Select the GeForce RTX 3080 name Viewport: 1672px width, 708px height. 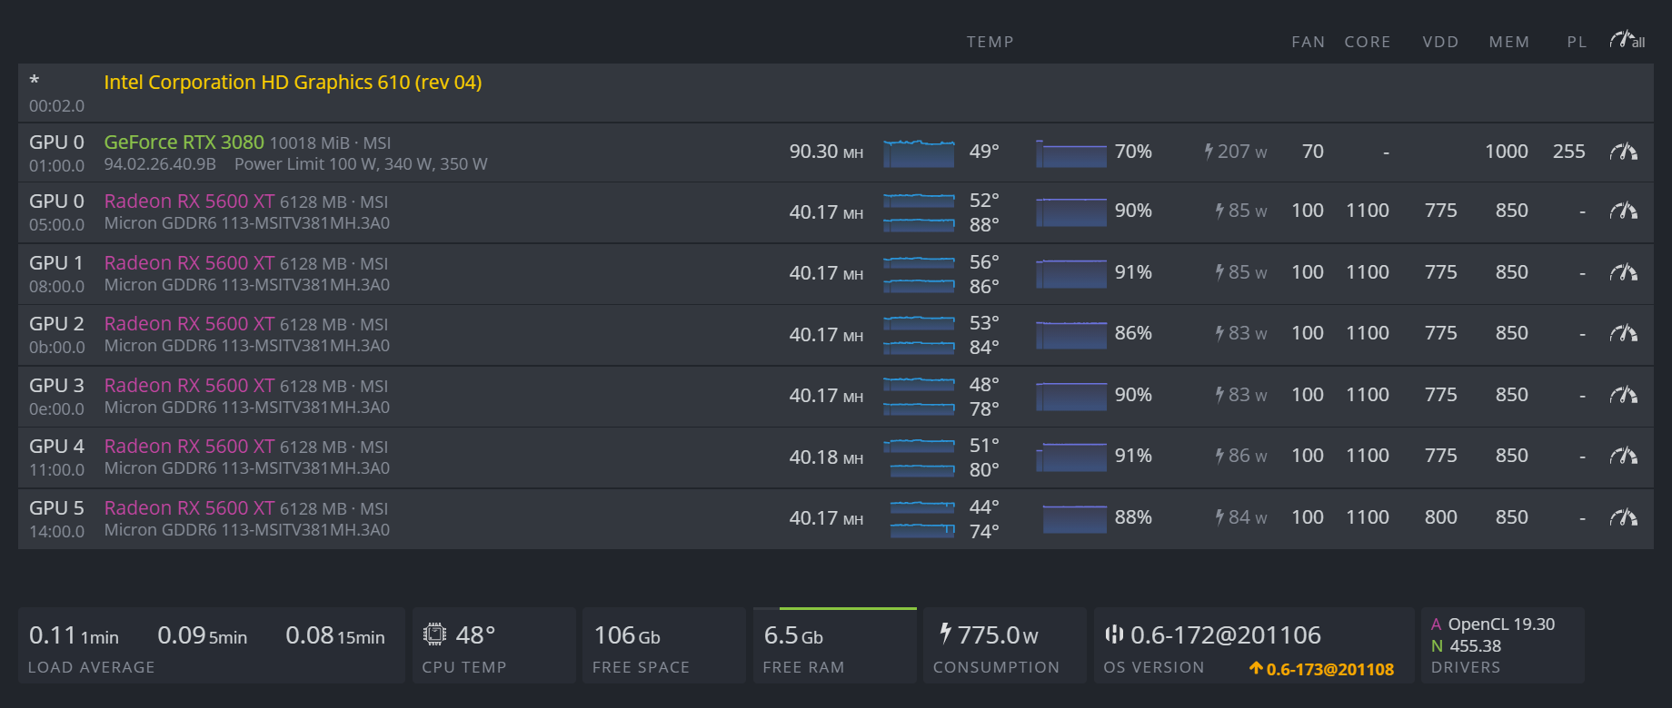184,143
